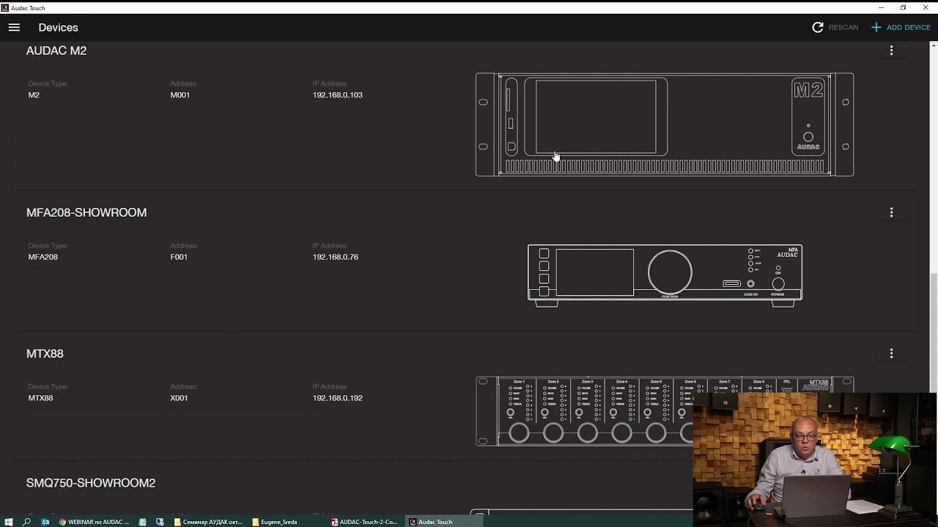Image resolution: width=938 pixels, height=527 pixels.
Task: Open Outlook from the taskbar
Action: pos(45,522)
